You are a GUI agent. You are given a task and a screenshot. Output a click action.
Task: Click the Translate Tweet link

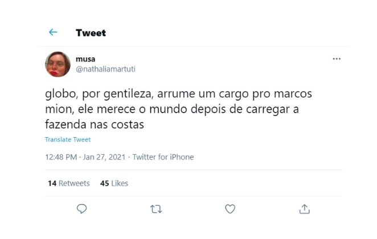[67, 139]
